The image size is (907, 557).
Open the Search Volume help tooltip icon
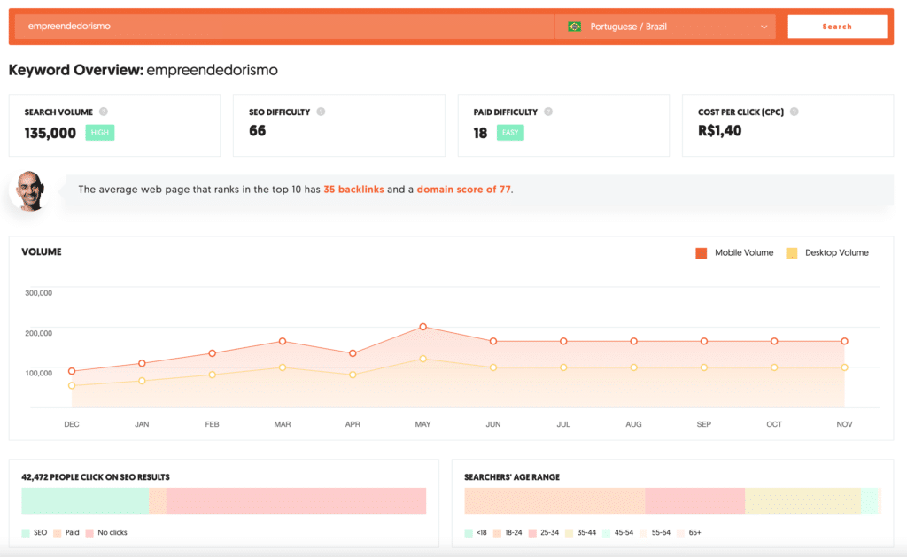tap(104, 112)
